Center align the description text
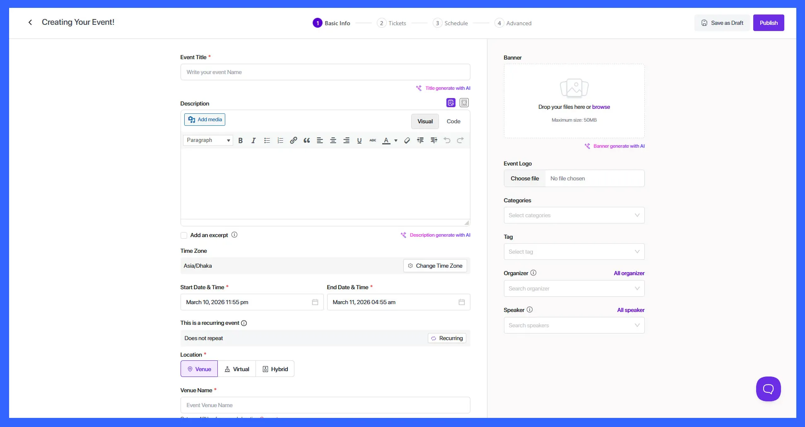The height and width of the screenshot is (427, 805). pyautogui.click(x=333, y=141)
